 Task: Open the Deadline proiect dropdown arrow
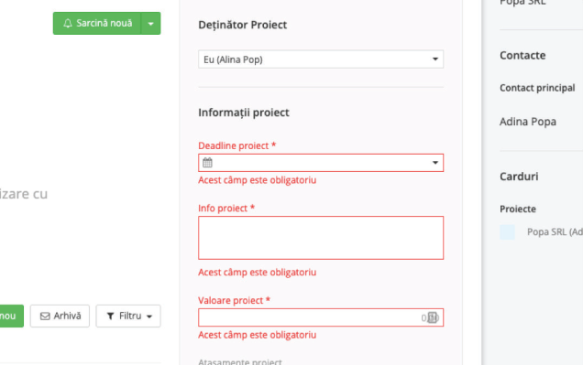coord(435,163)
